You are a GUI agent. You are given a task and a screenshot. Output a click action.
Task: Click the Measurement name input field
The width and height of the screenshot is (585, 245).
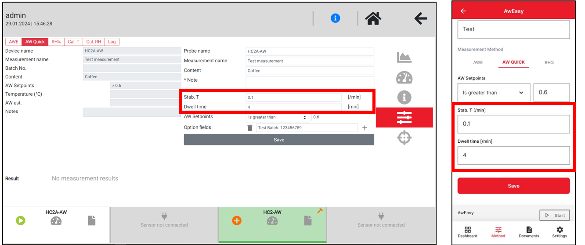(x=310, y=61)
